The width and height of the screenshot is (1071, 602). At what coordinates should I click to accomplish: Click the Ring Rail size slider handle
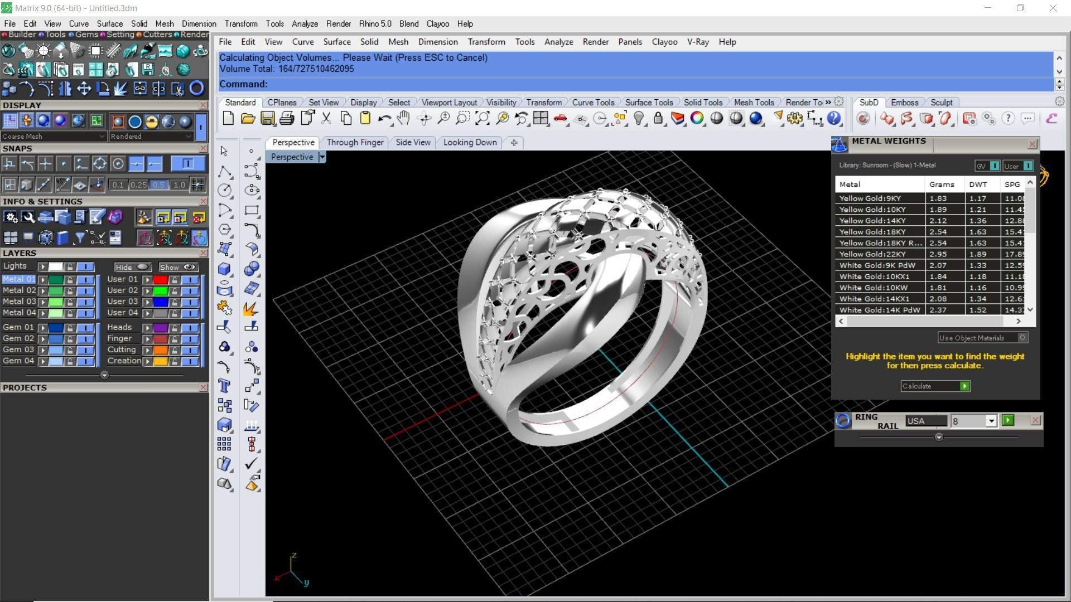pos(939,438)
